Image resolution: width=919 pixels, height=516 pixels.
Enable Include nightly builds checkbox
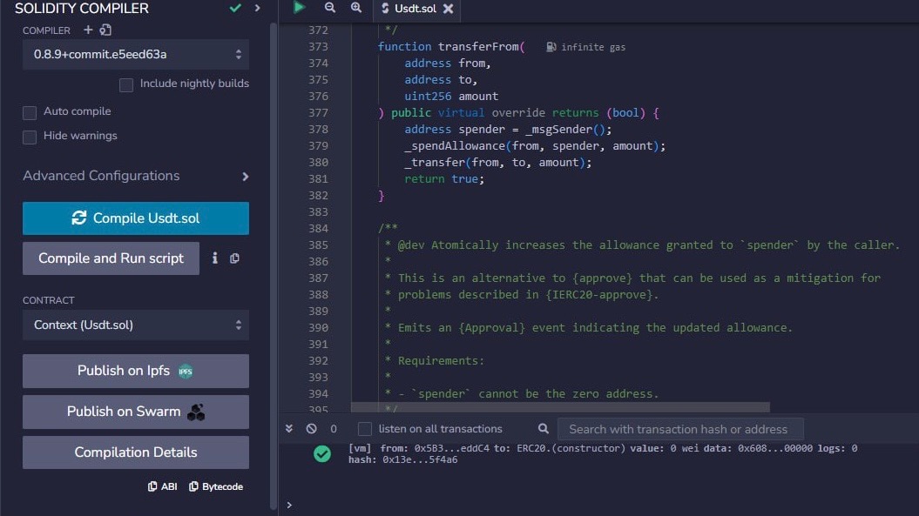tap(126, 85)
